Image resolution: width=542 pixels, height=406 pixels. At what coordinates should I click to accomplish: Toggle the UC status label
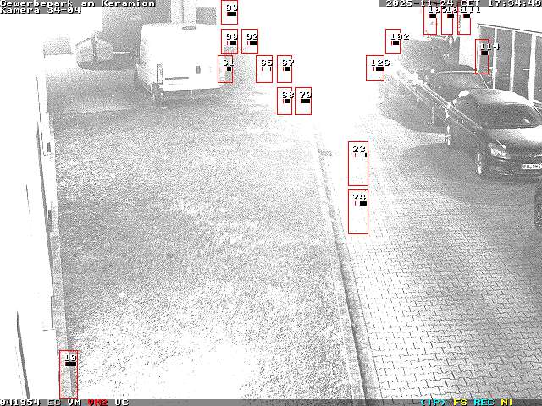[121, 402]
